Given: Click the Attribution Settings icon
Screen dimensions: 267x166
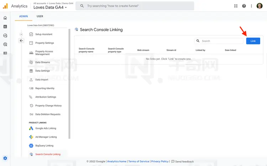Looking at the screenshot, I should 31,97.
